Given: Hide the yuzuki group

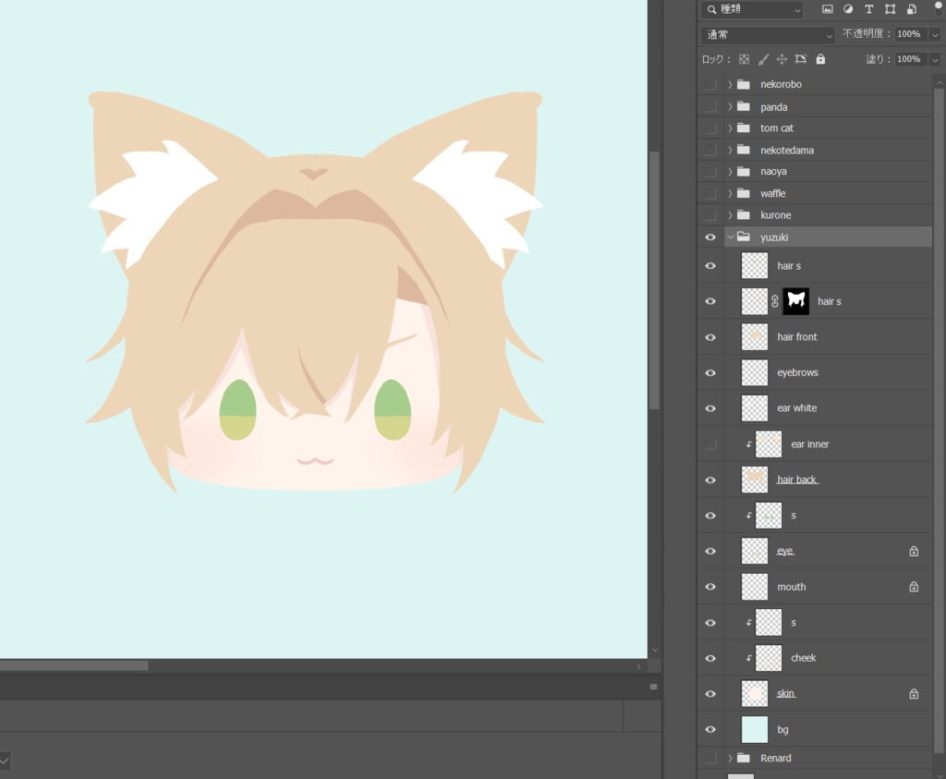Looking at the screenshot, I should click(x=709, y=237).
